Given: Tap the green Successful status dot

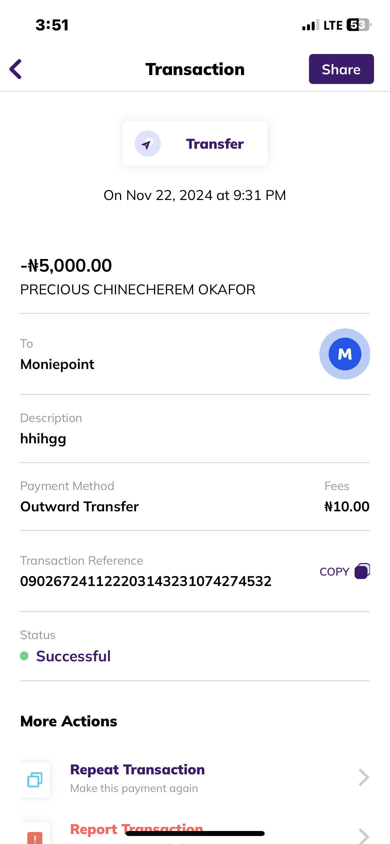Looking at the screenshot, I should (24, 656).
